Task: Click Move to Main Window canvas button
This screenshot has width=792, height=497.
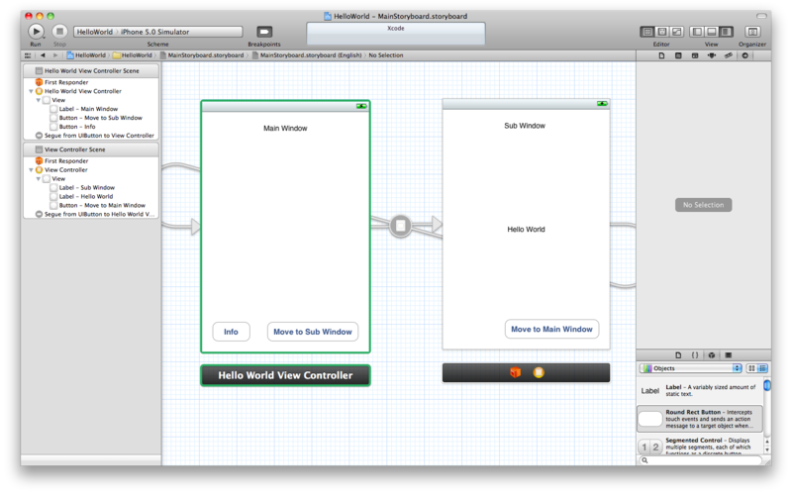Action: 551,329
